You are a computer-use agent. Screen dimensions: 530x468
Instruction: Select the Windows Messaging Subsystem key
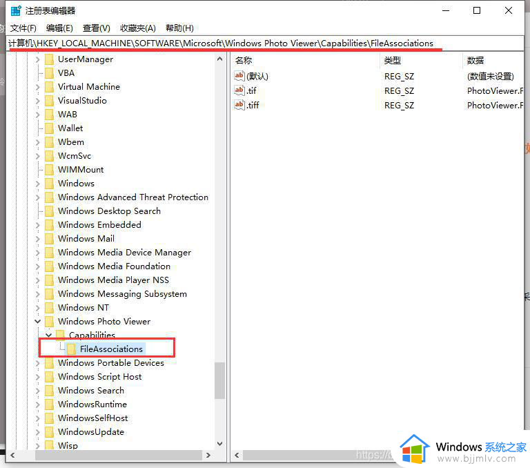pos(122,294)
